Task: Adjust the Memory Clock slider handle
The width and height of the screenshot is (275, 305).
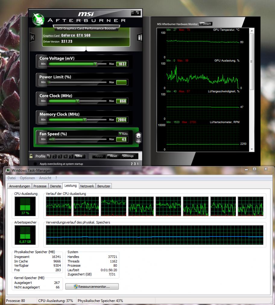Action: pos(85,120)
